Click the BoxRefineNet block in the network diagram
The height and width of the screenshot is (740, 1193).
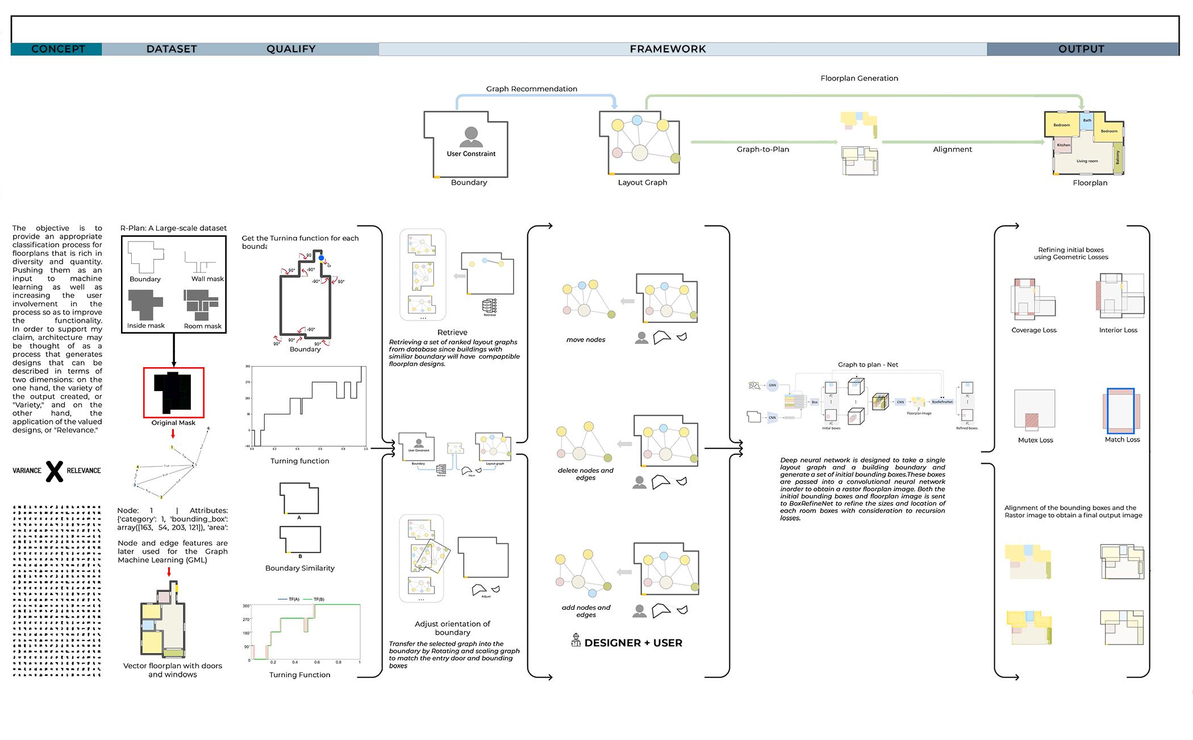(x=942, y=402)
